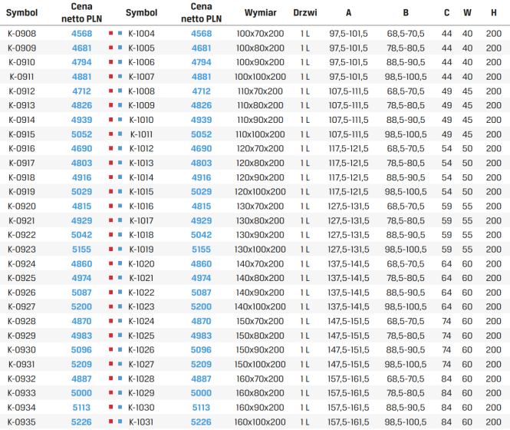Click the second Cena netto PLN header
This screenshot has width=510, height=430.
(201, 13)
